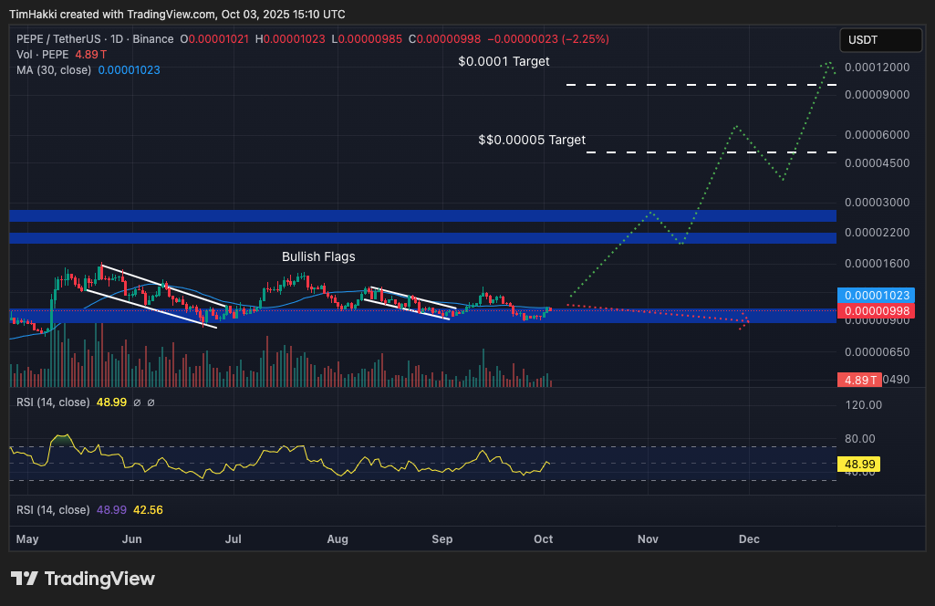Click the red 4.89 T volume axis label
Image resolution: width=935 pixels, height=606 pixels.
[x=859, y=380]
